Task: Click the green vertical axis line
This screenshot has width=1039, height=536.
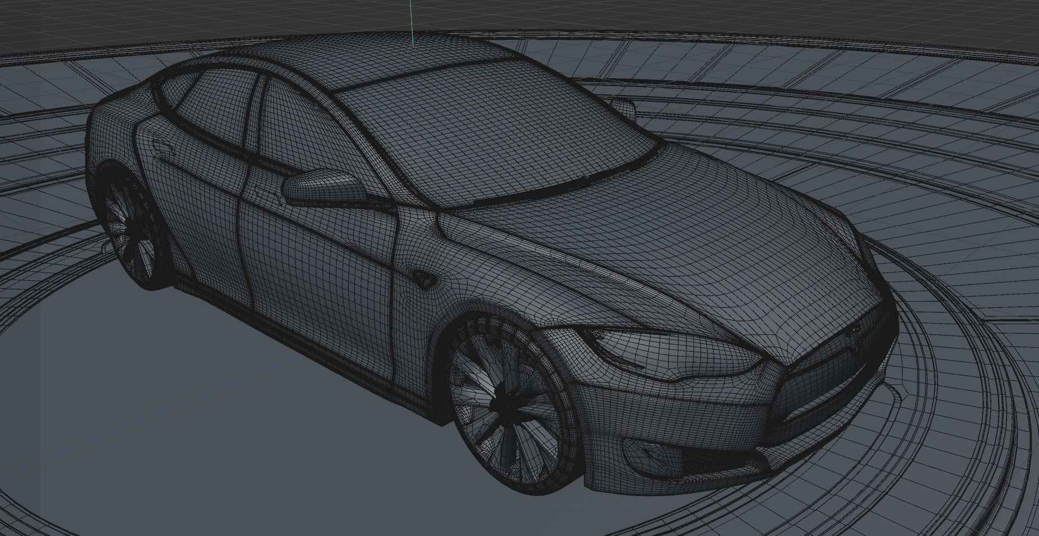Action: tap(411, 23)
